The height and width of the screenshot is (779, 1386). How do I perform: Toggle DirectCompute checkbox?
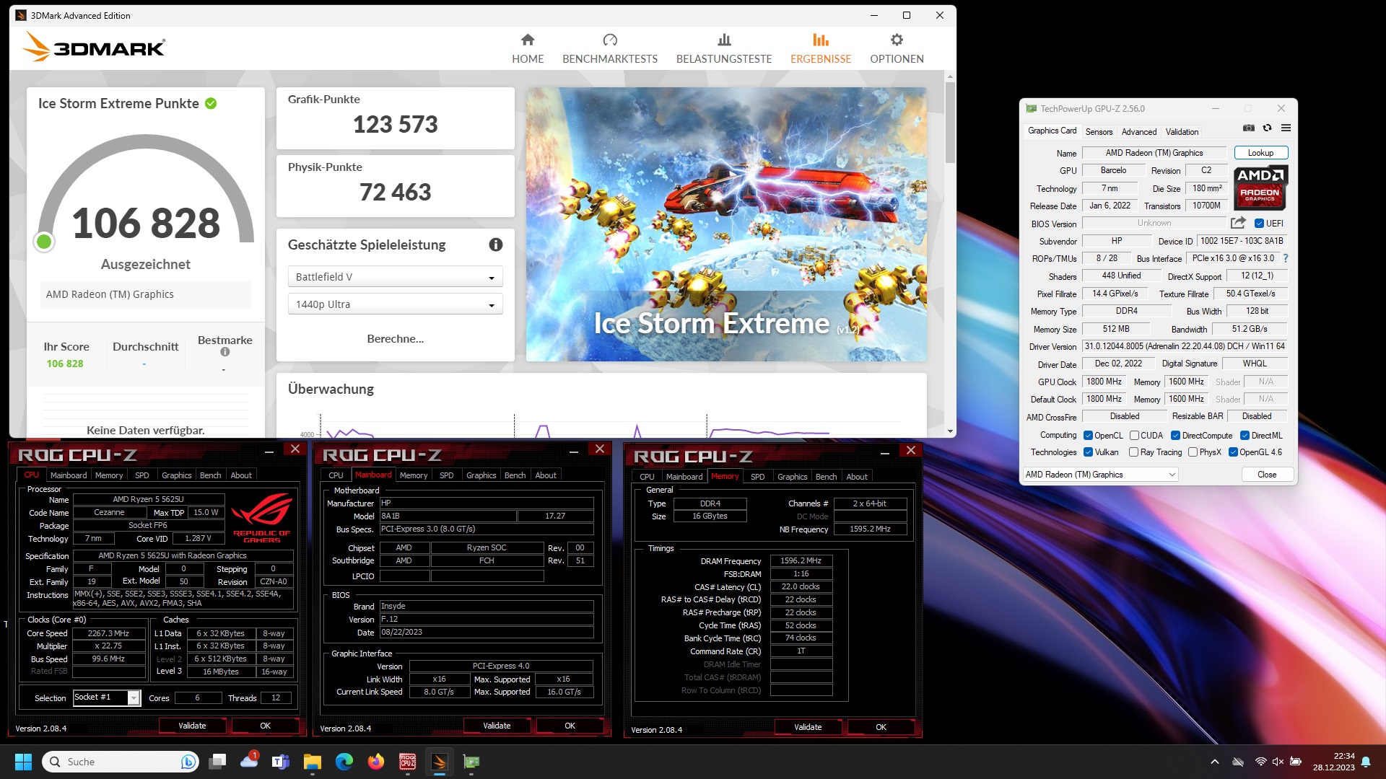(1175, 436)
